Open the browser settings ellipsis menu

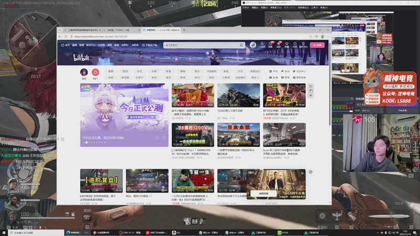click(328, 36)
